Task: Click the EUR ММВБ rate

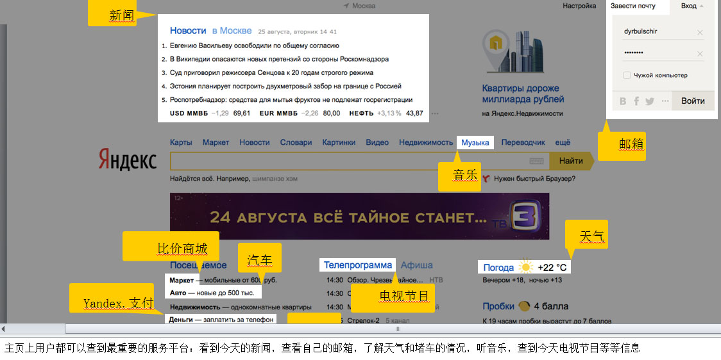Action: (300, 113)
